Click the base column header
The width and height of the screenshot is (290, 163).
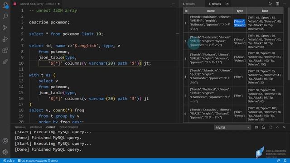coord(265,11)
